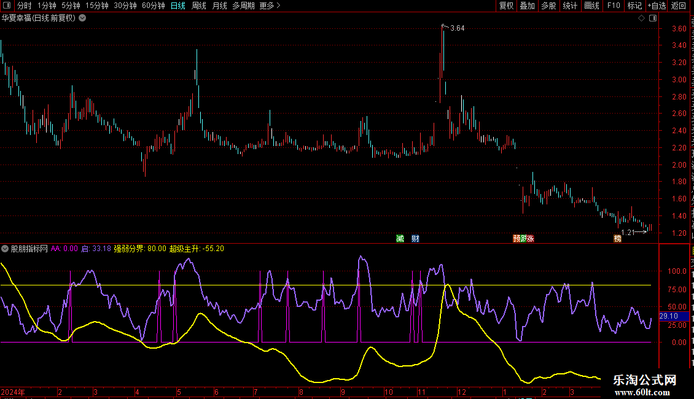Select the 60分钟 period tab
Viewport: 694px width, 399px height.
(x=153, y=6)
